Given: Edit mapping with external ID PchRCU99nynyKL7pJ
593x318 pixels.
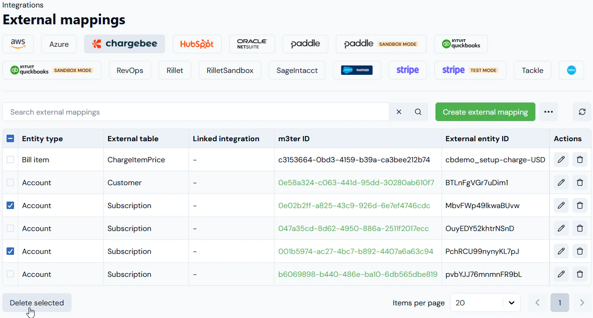Looking at the screenshot, I should [x=561, y=251].
